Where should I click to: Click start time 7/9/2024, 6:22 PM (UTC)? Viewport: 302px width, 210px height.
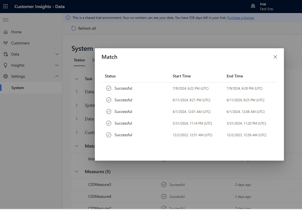(190, 88)
